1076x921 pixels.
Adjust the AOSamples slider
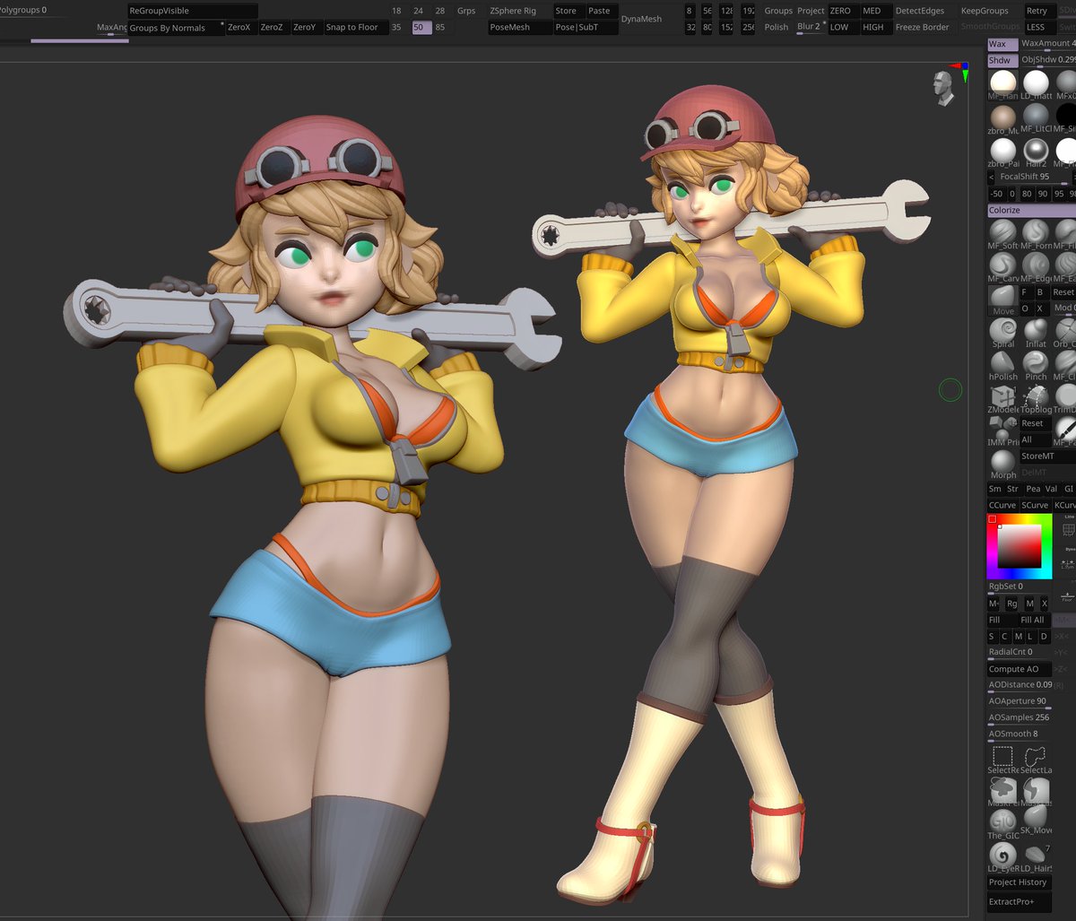[1019, 717]
